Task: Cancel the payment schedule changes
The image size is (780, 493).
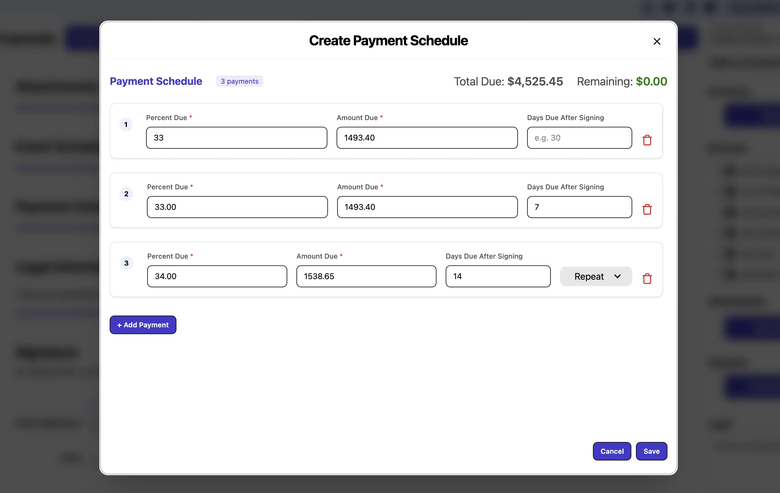Action: (x=612, y=451)
